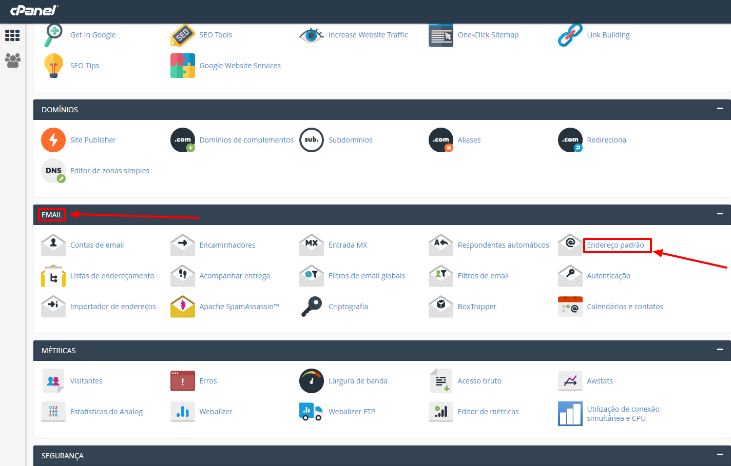
Task: Click the Listas de endereçamento icon
Action: [x=53, y=276]
